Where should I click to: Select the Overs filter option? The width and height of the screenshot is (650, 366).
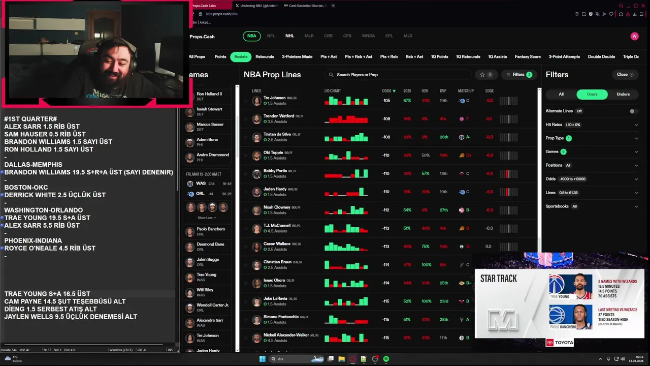pyautogui.click(x=592, y=94)
